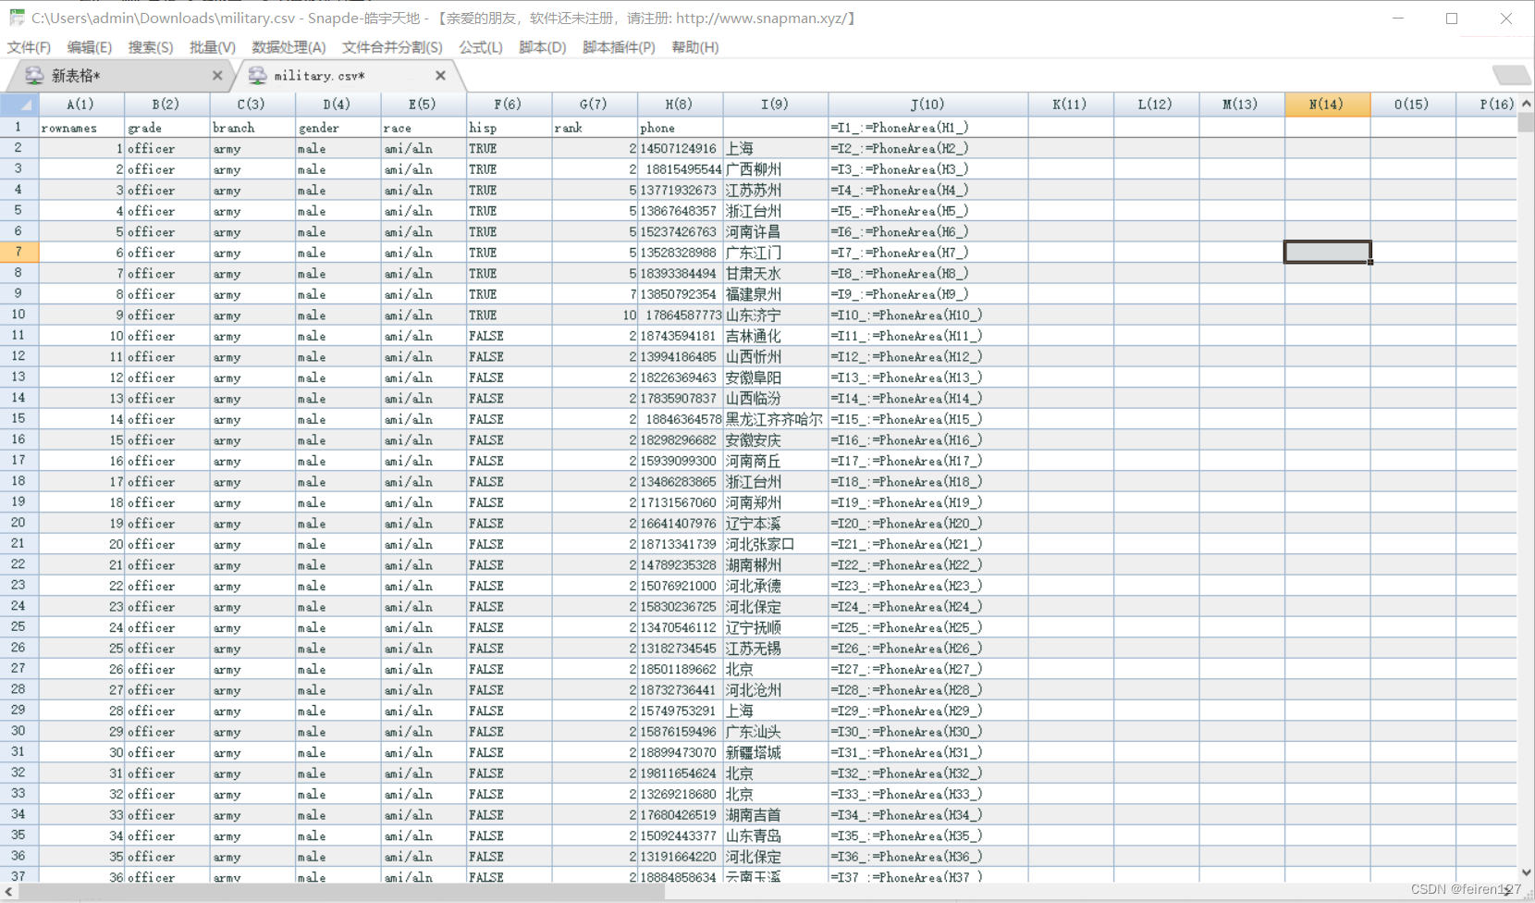Screen dimensions: 1535x903
Task: Select the phone cell 18899473070
Action: 679,752
